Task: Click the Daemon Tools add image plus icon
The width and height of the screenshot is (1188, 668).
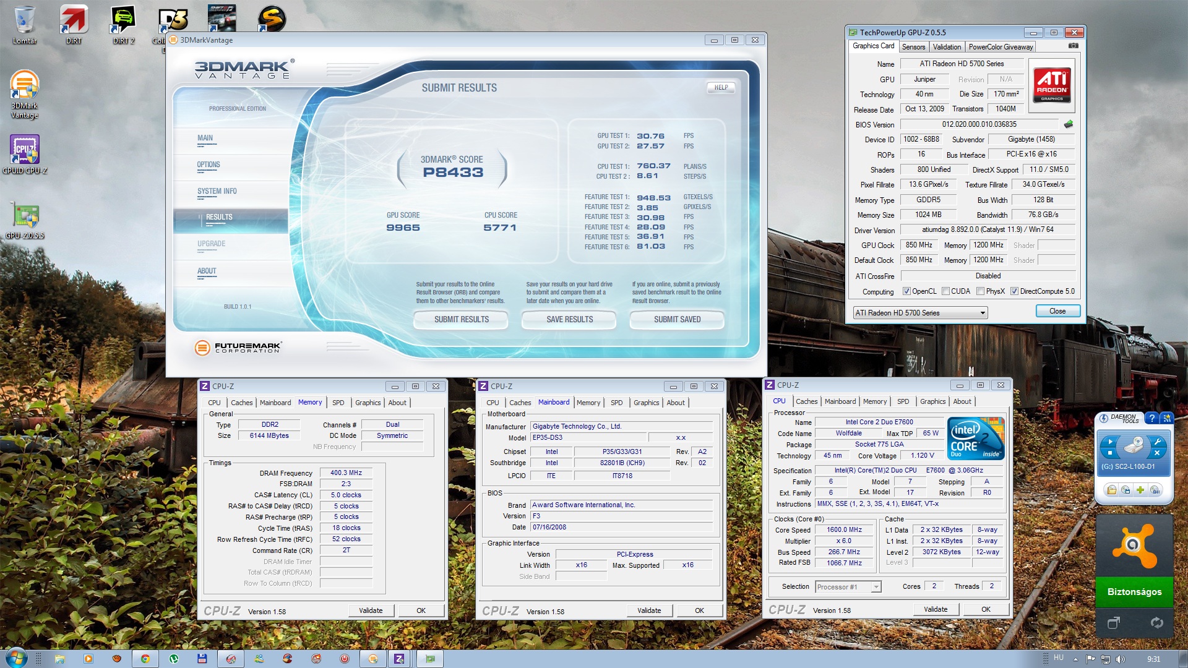Action: [x=1140, y=490]
